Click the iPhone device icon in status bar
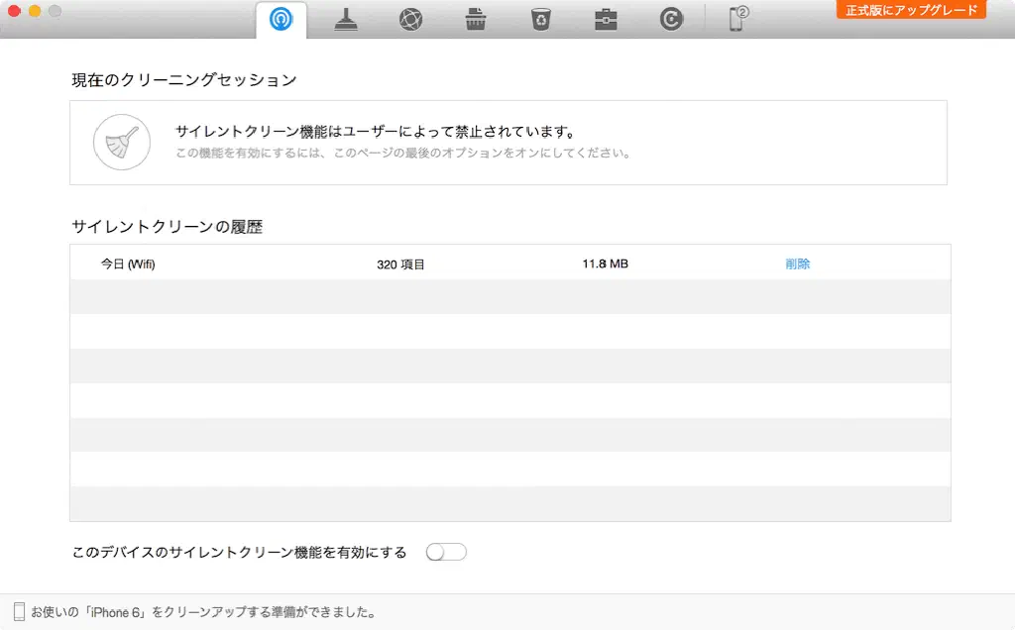The width and height of the screenshot is (1015, 630). [x=19, y=612]
